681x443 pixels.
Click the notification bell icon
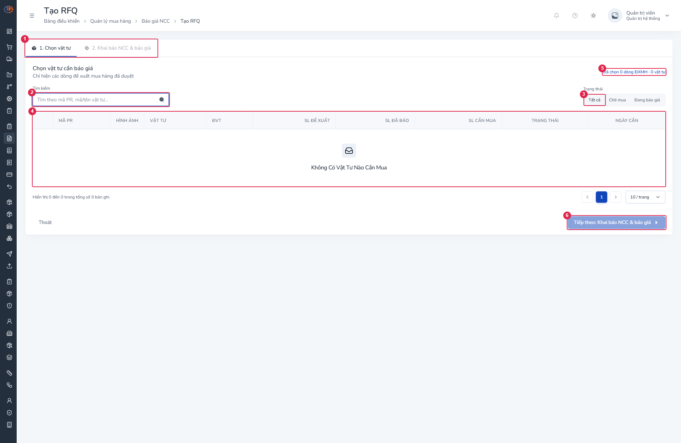(x=557, y=16)
